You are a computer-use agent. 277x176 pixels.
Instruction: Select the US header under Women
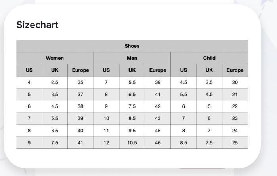click(x=29, y=70)
